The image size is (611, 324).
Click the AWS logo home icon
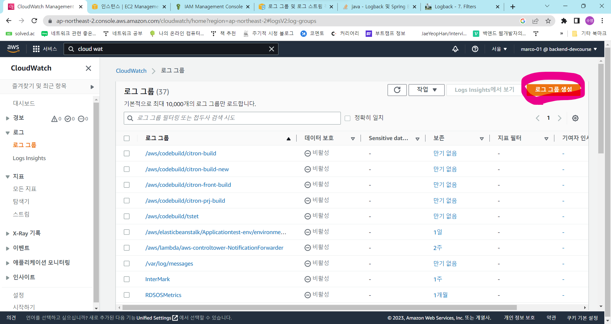[x=13, y=49]
